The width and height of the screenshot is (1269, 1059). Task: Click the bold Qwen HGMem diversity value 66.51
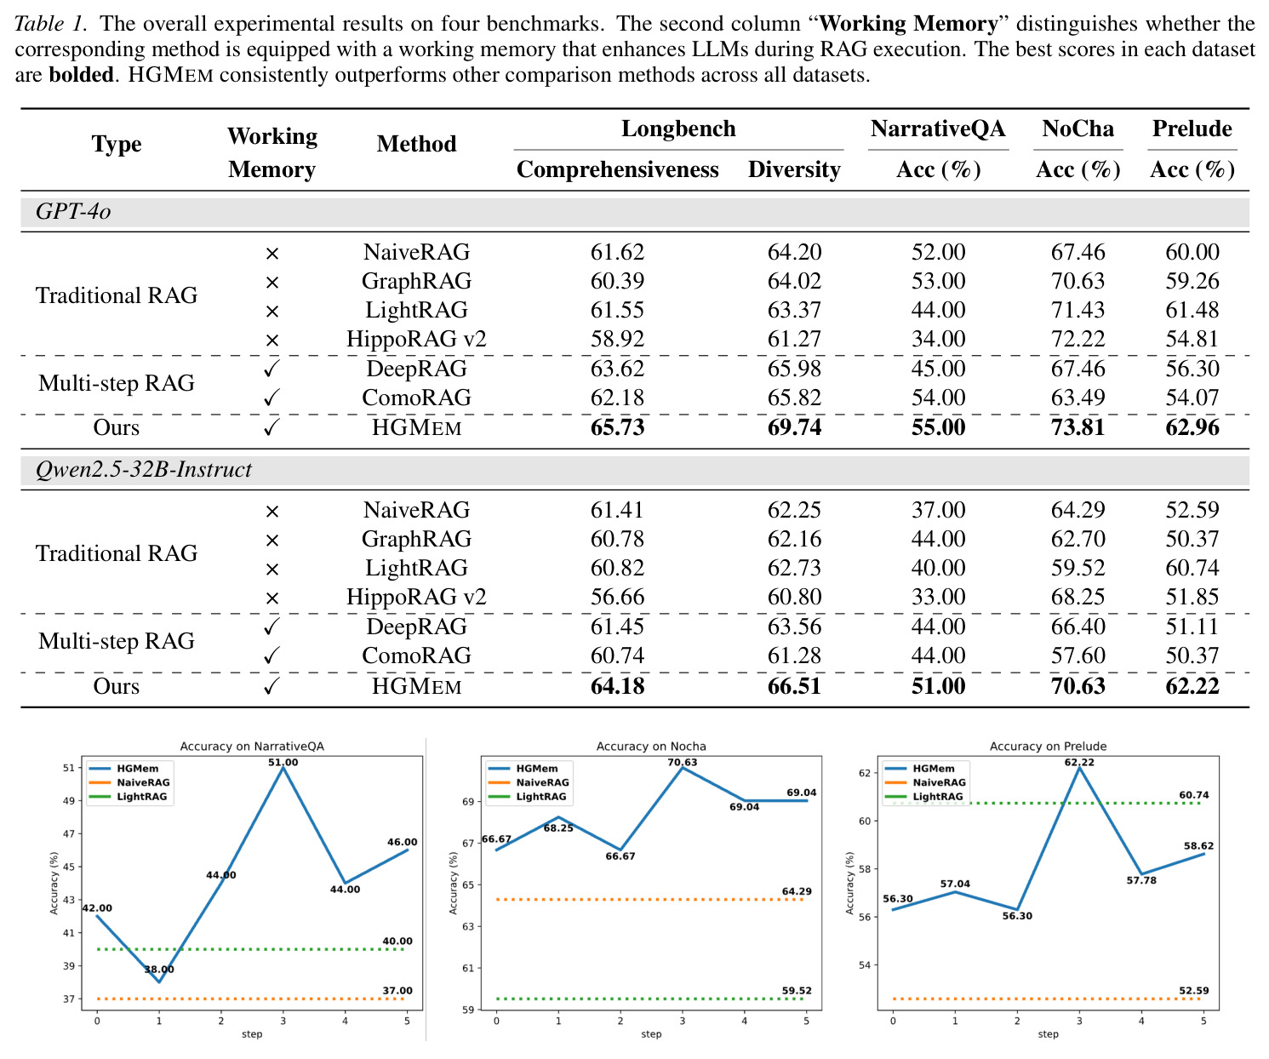(x=794, y=686)
